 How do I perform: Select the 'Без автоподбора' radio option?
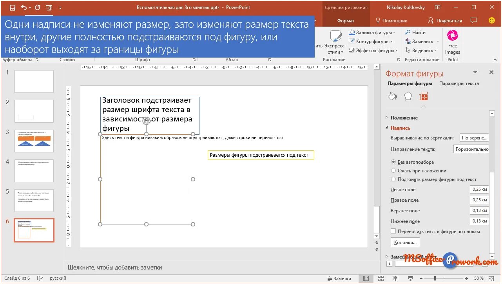click(x=393, y=162)
